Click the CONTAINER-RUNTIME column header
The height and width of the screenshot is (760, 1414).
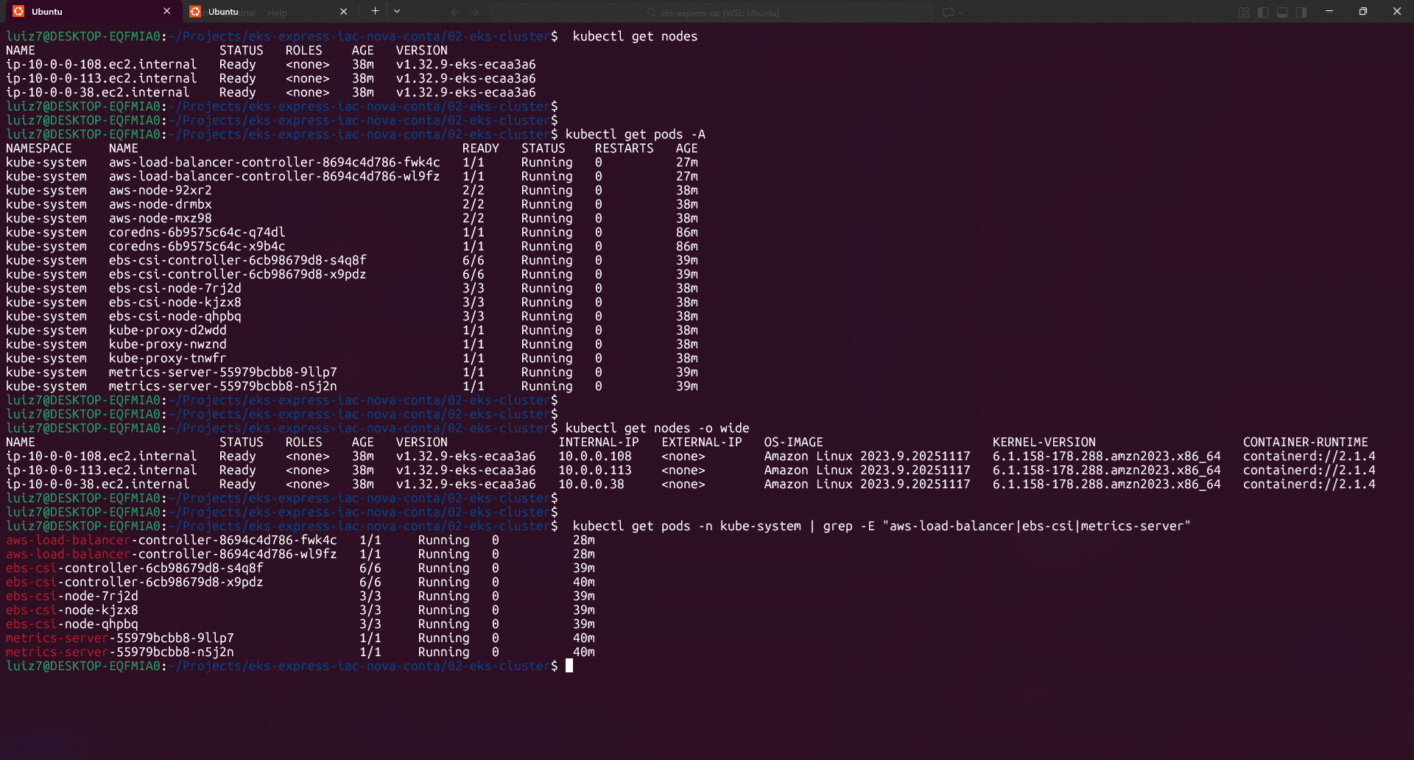[x=1305, y=443]
